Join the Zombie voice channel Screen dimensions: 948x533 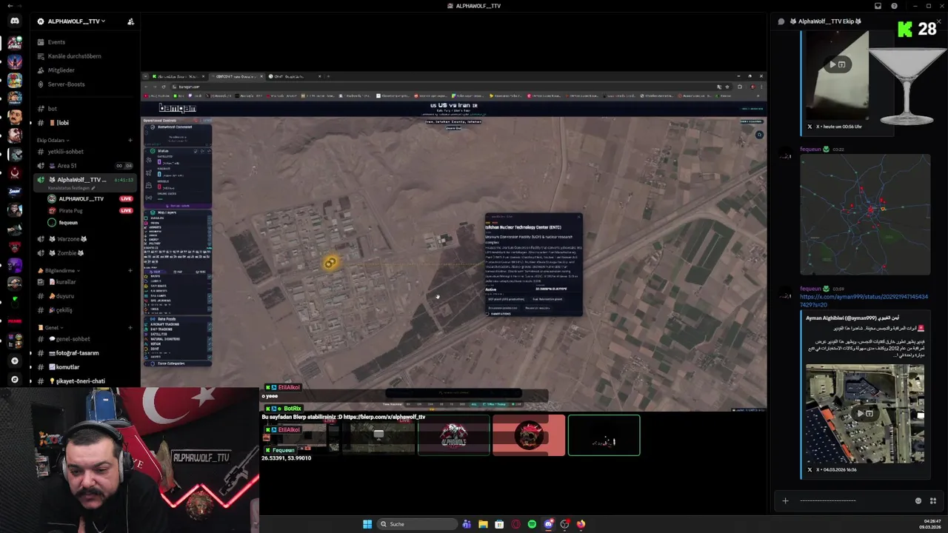click(x=66, y=253)
